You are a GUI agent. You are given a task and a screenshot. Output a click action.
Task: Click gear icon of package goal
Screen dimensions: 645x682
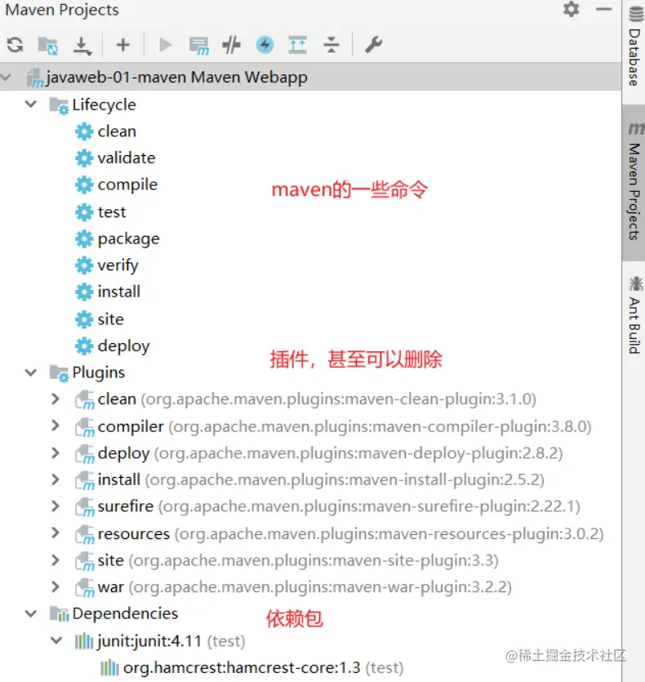(84, 238)
